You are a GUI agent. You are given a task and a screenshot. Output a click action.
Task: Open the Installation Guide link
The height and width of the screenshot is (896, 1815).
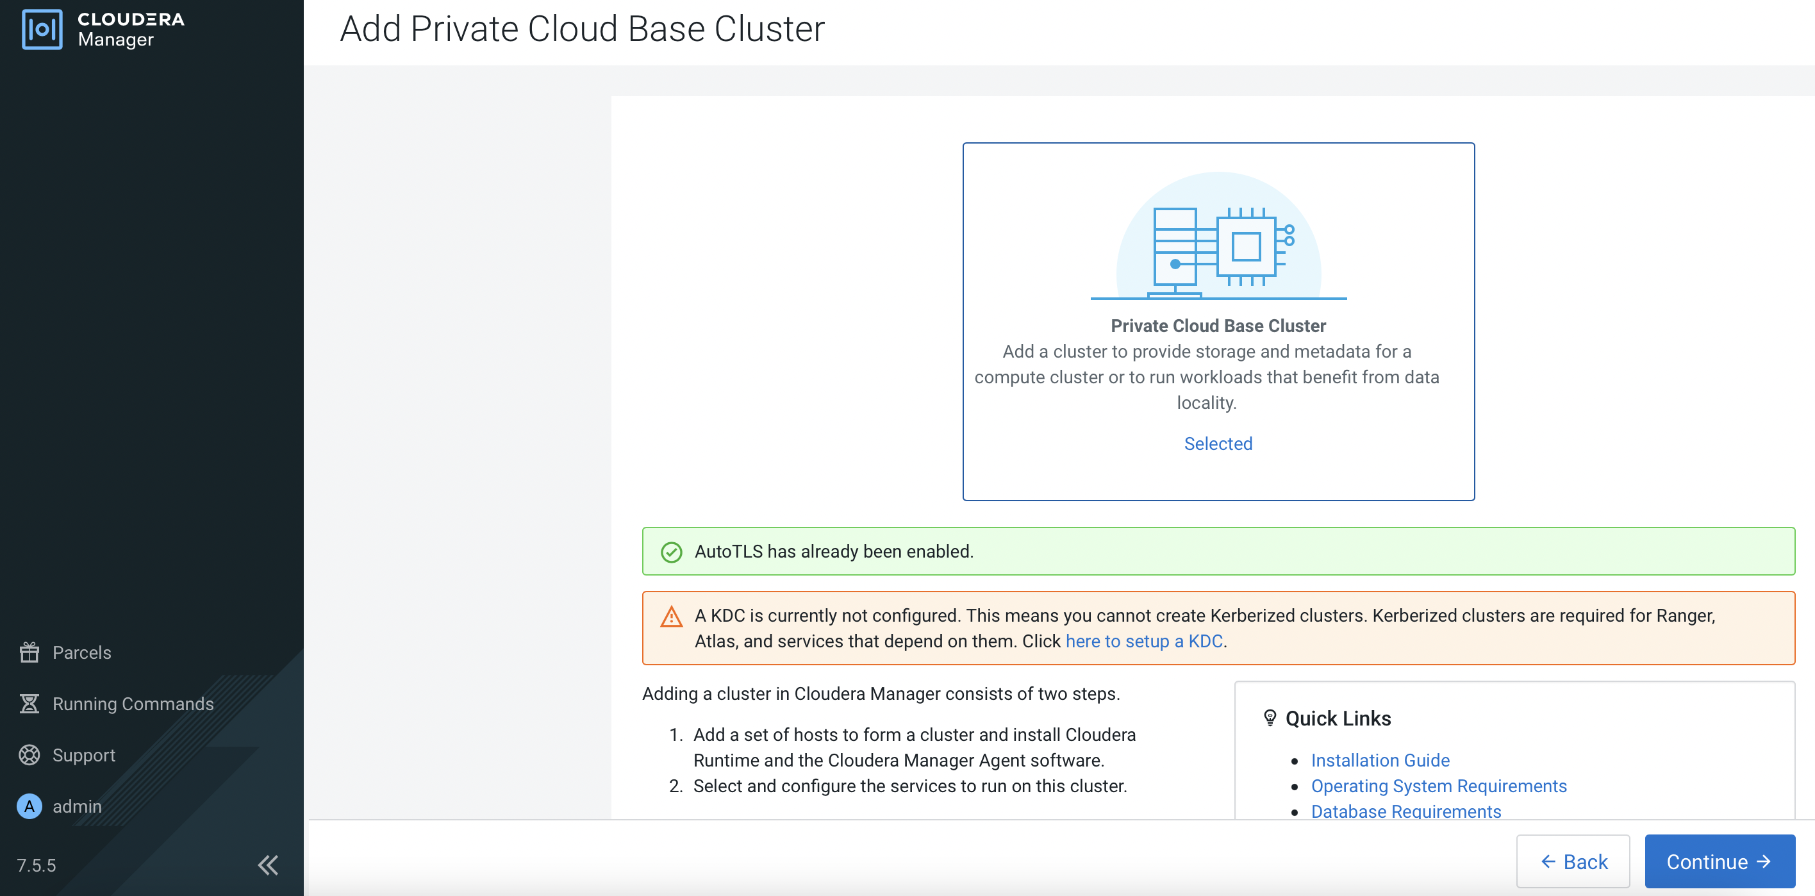click(x=1380, y=760)
